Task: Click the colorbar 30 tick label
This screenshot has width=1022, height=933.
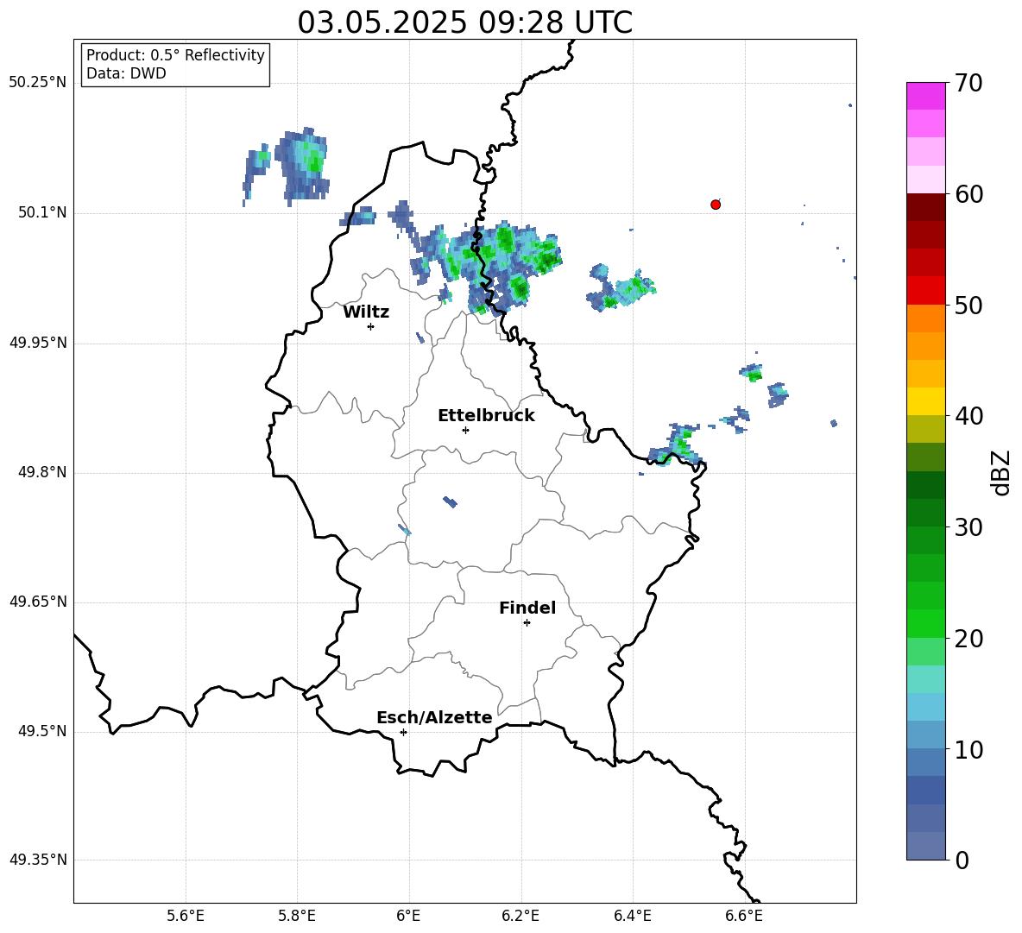Action: coord(968,527)
